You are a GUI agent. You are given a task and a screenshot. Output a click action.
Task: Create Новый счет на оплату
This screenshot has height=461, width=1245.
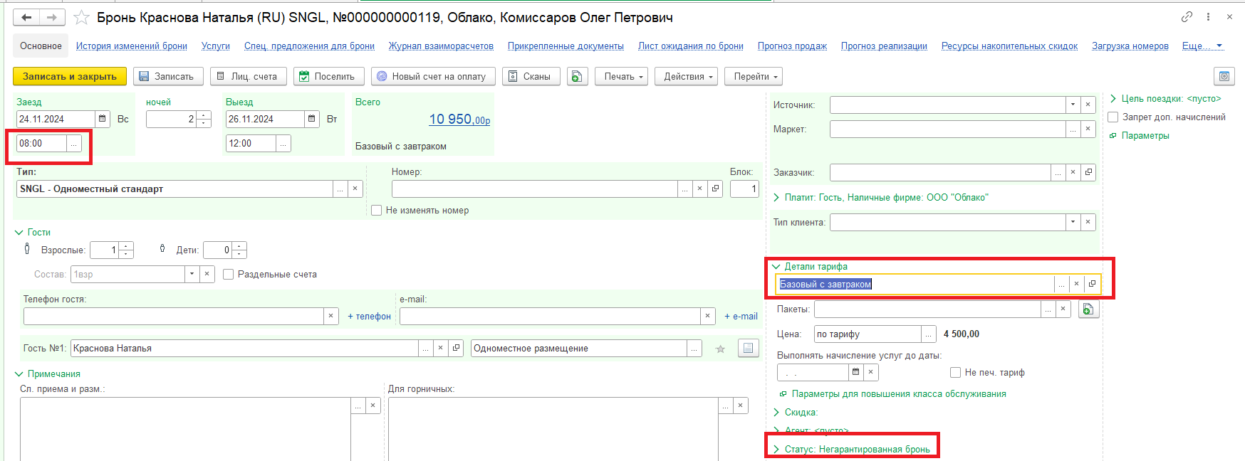point(433,76)
